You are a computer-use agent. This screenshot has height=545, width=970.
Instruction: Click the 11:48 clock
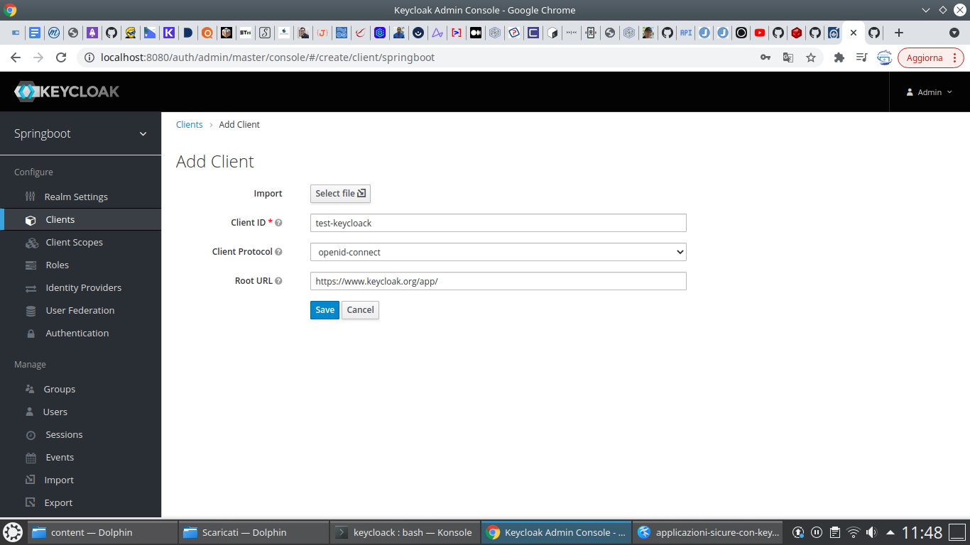coord(922,532)
